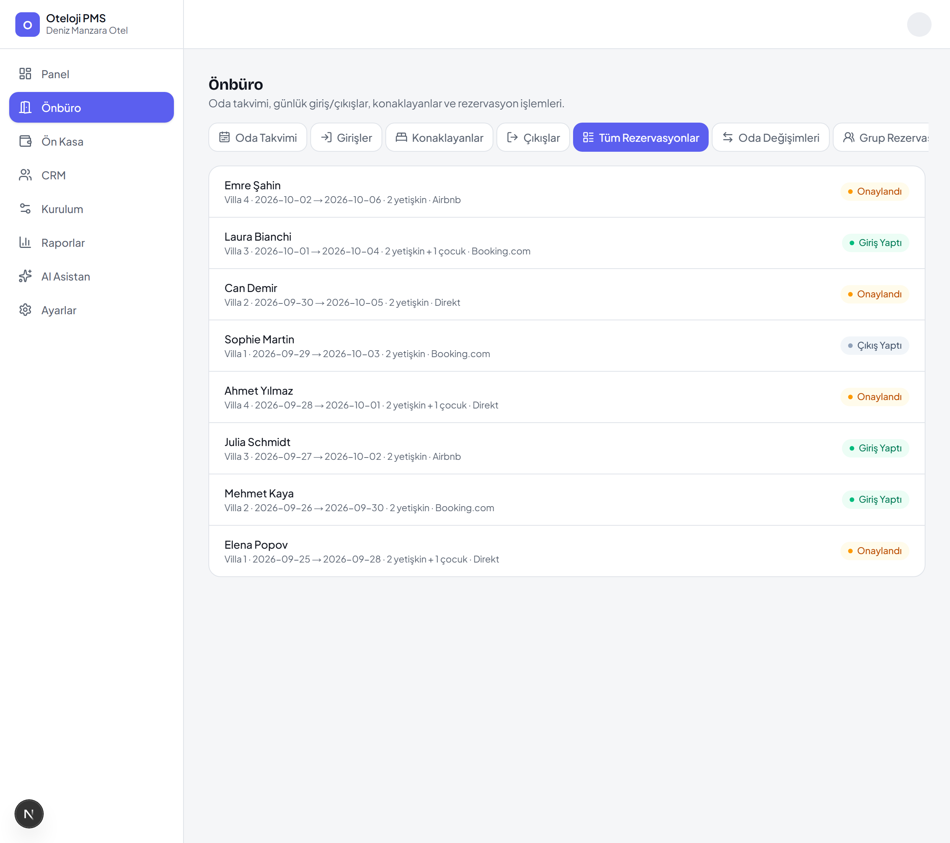Click the Kurulum sliders icon

(x=25, y=209)
